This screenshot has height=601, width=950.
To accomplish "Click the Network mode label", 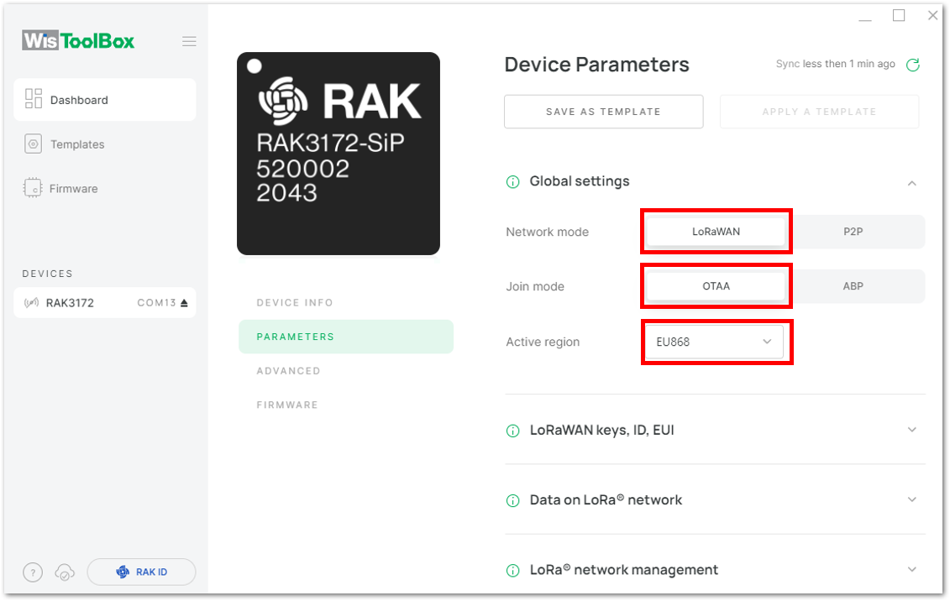I will pos(547,232).
